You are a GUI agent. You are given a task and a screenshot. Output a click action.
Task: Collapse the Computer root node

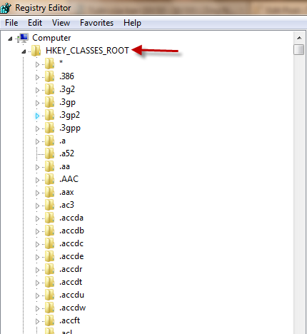(x=10, y=39)
